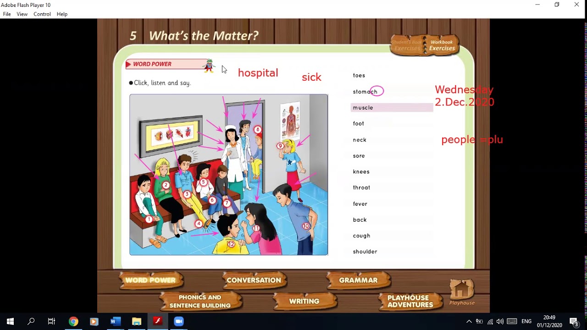The width and height of the screenshot is (587, 330).
Task: Click number 2 marker on the picture
Action: point(166,185)
